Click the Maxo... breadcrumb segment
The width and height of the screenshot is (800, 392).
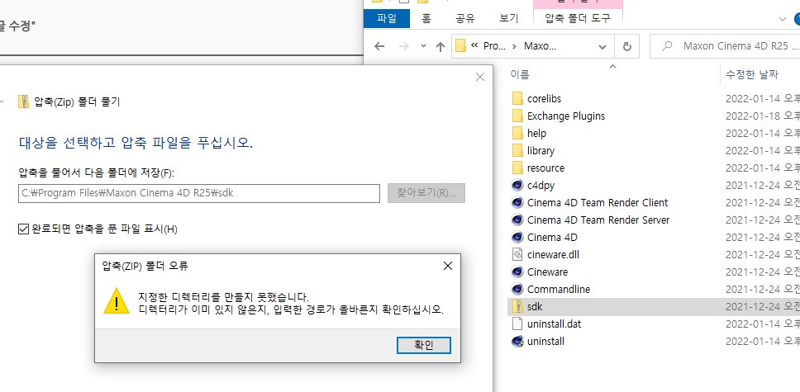click(x=540, y=46)
